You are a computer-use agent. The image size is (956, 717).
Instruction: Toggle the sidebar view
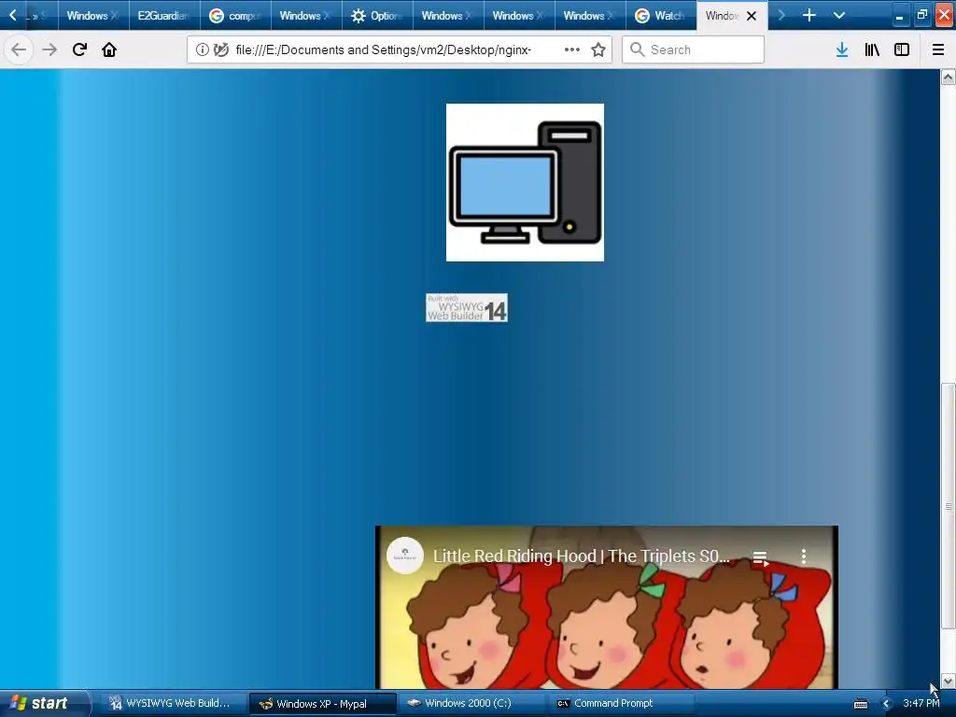902,49
